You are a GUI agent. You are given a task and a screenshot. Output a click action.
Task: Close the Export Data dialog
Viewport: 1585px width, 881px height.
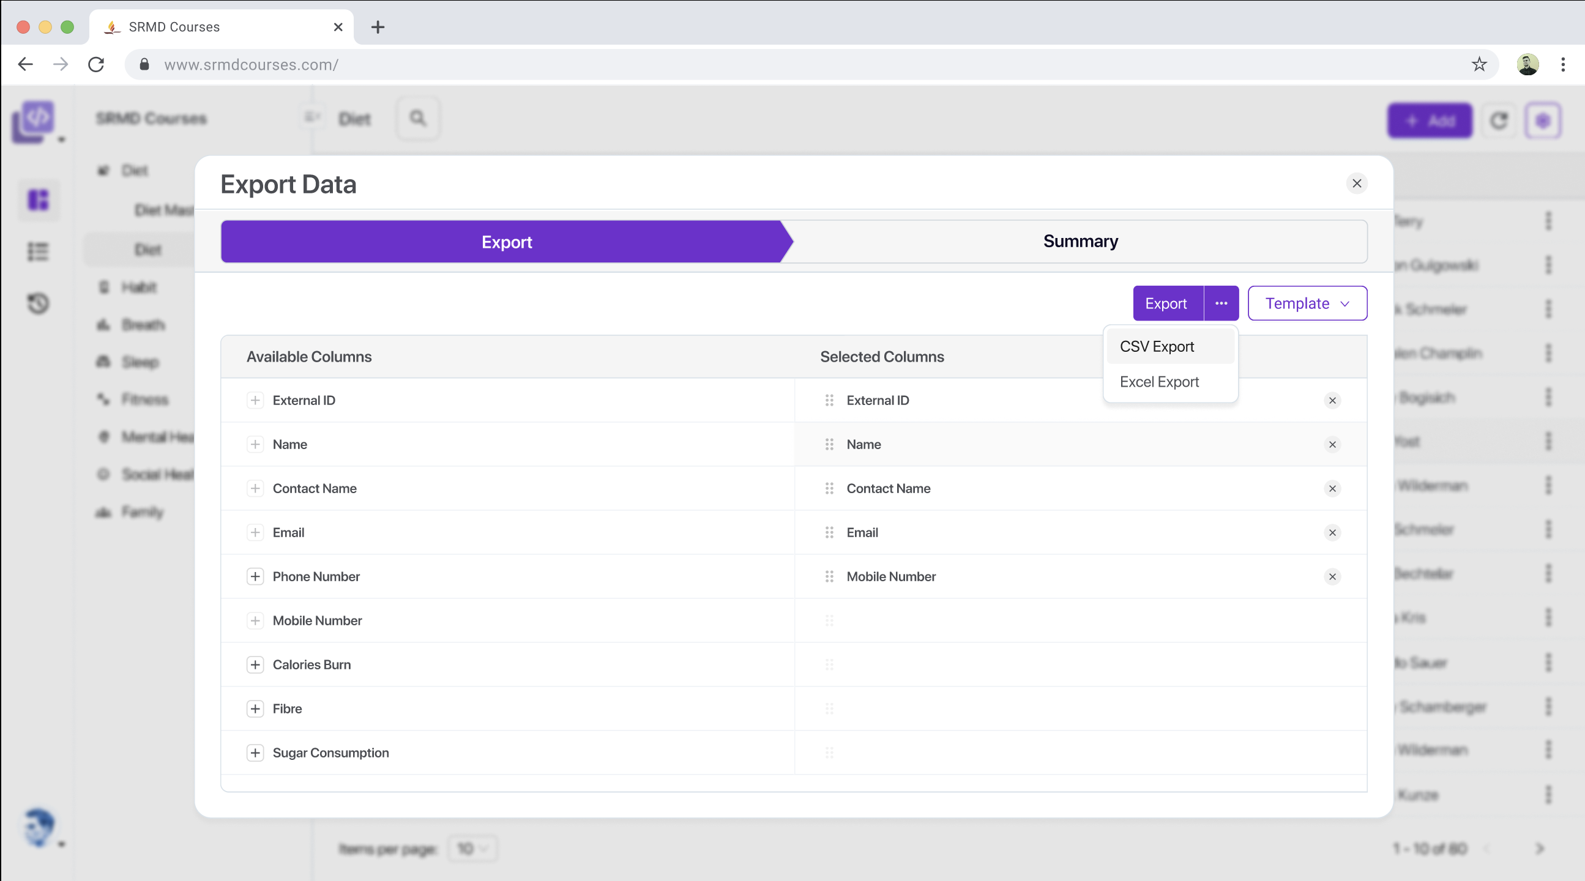tap(1356, 184)
